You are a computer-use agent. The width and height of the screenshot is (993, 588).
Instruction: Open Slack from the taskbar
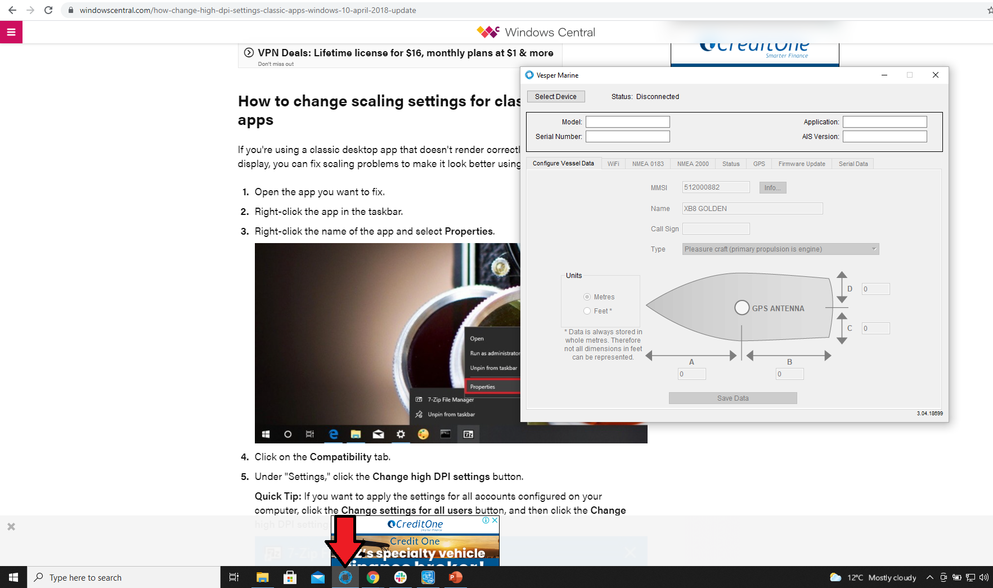click(400, 577)
